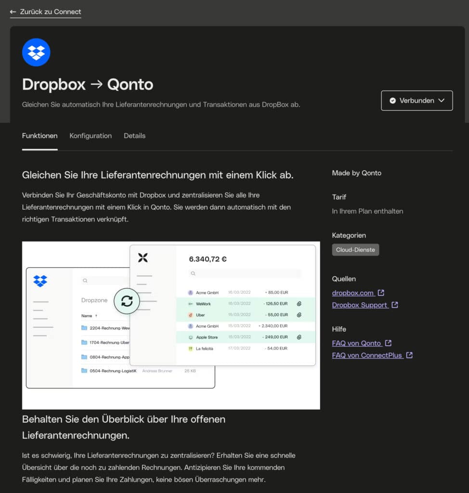This screenshot has width=469, height=493.
Task: Open the dropbox.com link
Action: coord(353,293)
